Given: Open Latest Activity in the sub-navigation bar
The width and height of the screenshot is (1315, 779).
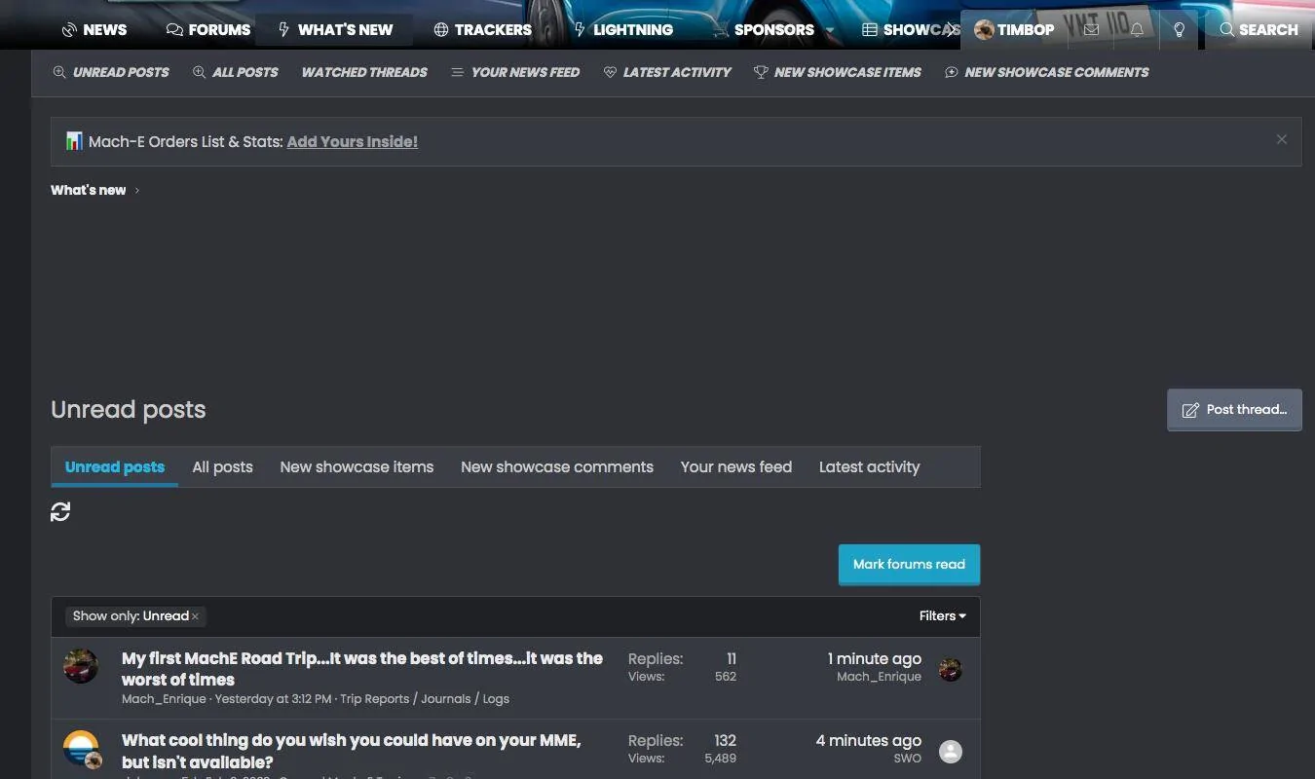Looking at the screenshot, I should [x=667, y=72].
